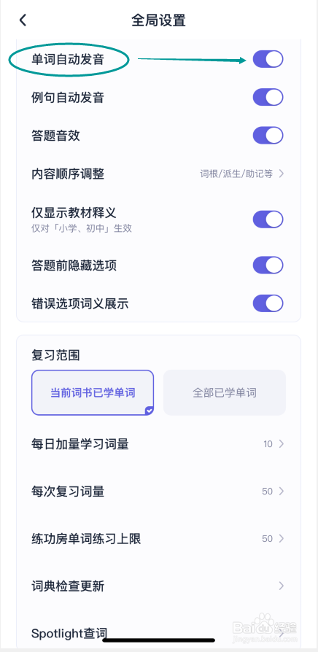318x652 pixels.
Task: Expand 每日加量学习词量 chevron arrow
Action: 282,444
